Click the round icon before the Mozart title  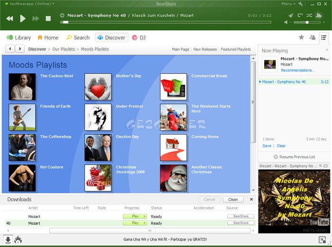(x=62, y=15)
